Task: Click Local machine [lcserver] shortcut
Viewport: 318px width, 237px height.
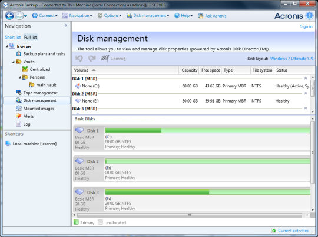Action: [35, 144]
